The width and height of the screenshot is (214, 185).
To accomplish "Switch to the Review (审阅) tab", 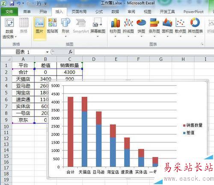I will [131, 12].
